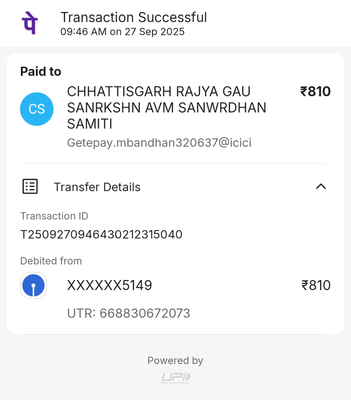Select the account number XXXXXX5149
This screenshot has width=351, height=400.
coord(110,285)
